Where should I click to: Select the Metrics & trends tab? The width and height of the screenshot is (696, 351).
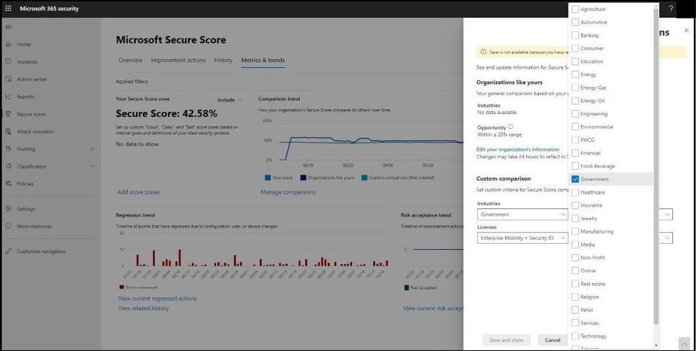click(263, 61)
